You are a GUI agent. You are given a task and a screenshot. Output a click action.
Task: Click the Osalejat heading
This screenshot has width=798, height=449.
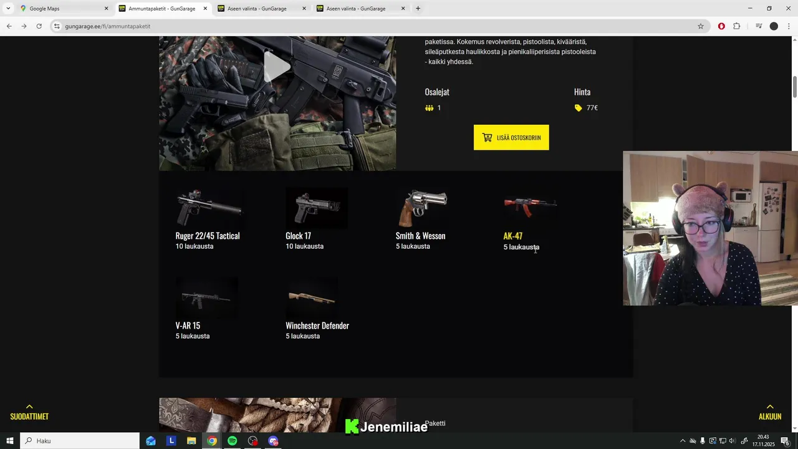point(437,92)
